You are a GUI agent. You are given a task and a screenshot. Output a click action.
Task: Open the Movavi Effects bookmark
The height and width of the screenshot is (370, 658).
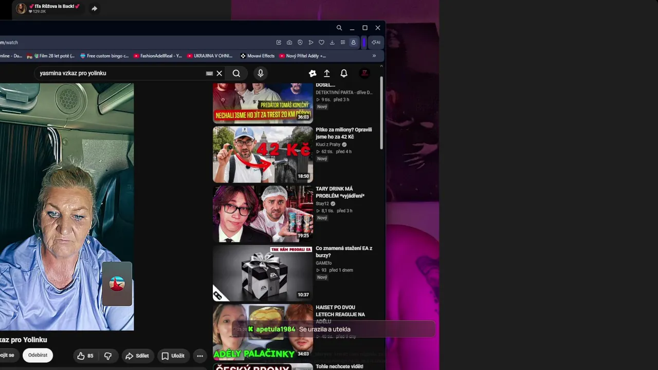pos(258,56)
